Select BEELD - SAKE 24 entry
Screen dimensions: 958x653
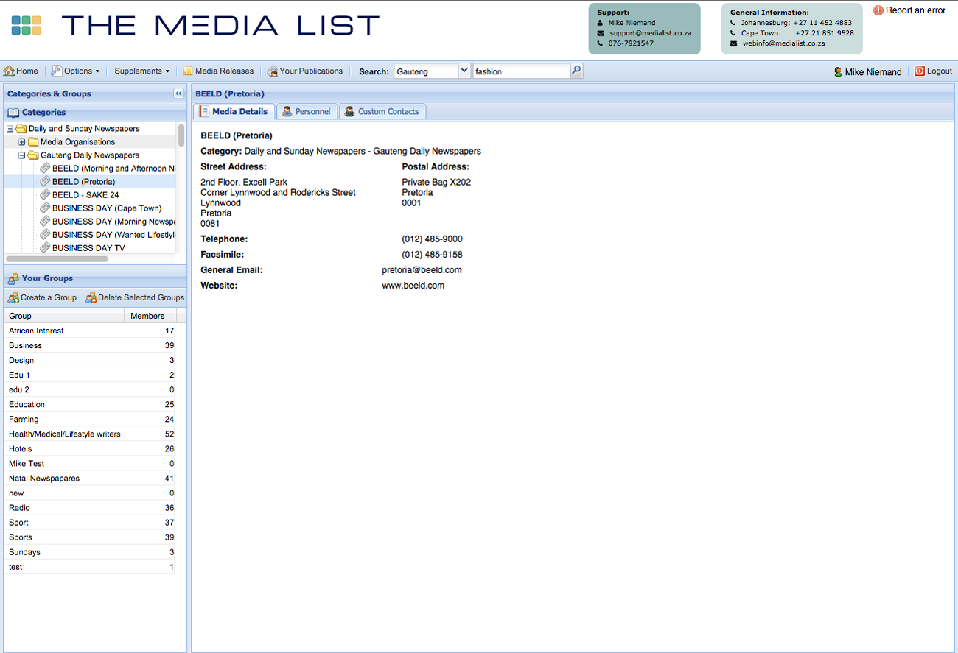(x=85, y=195)
